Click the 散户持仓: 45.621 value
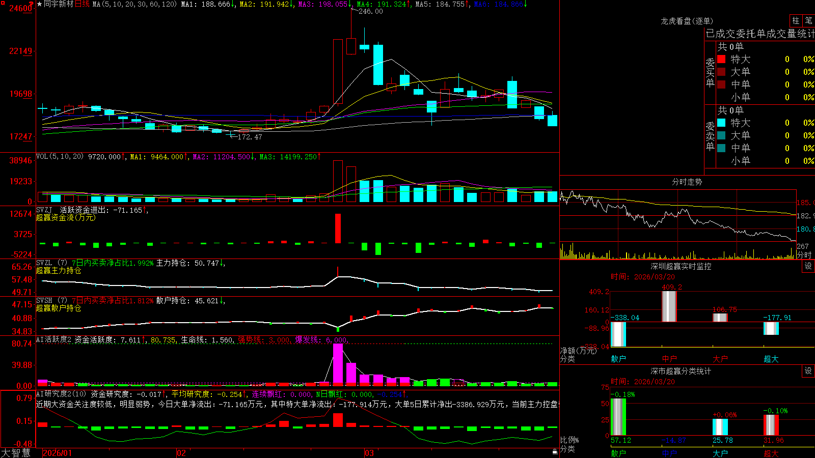The width and height of the screenshot is (815, 458). click(187, 301)
